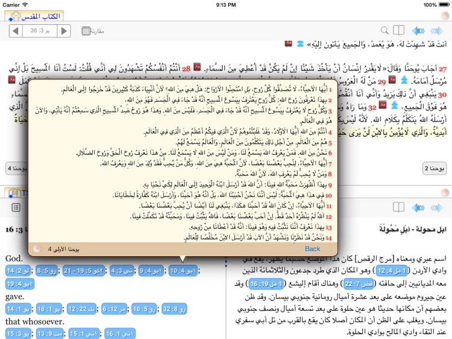This screenshot has width=452, height=339.
Task: Go to chapter يوحنا 4
Action: point(17,169)
